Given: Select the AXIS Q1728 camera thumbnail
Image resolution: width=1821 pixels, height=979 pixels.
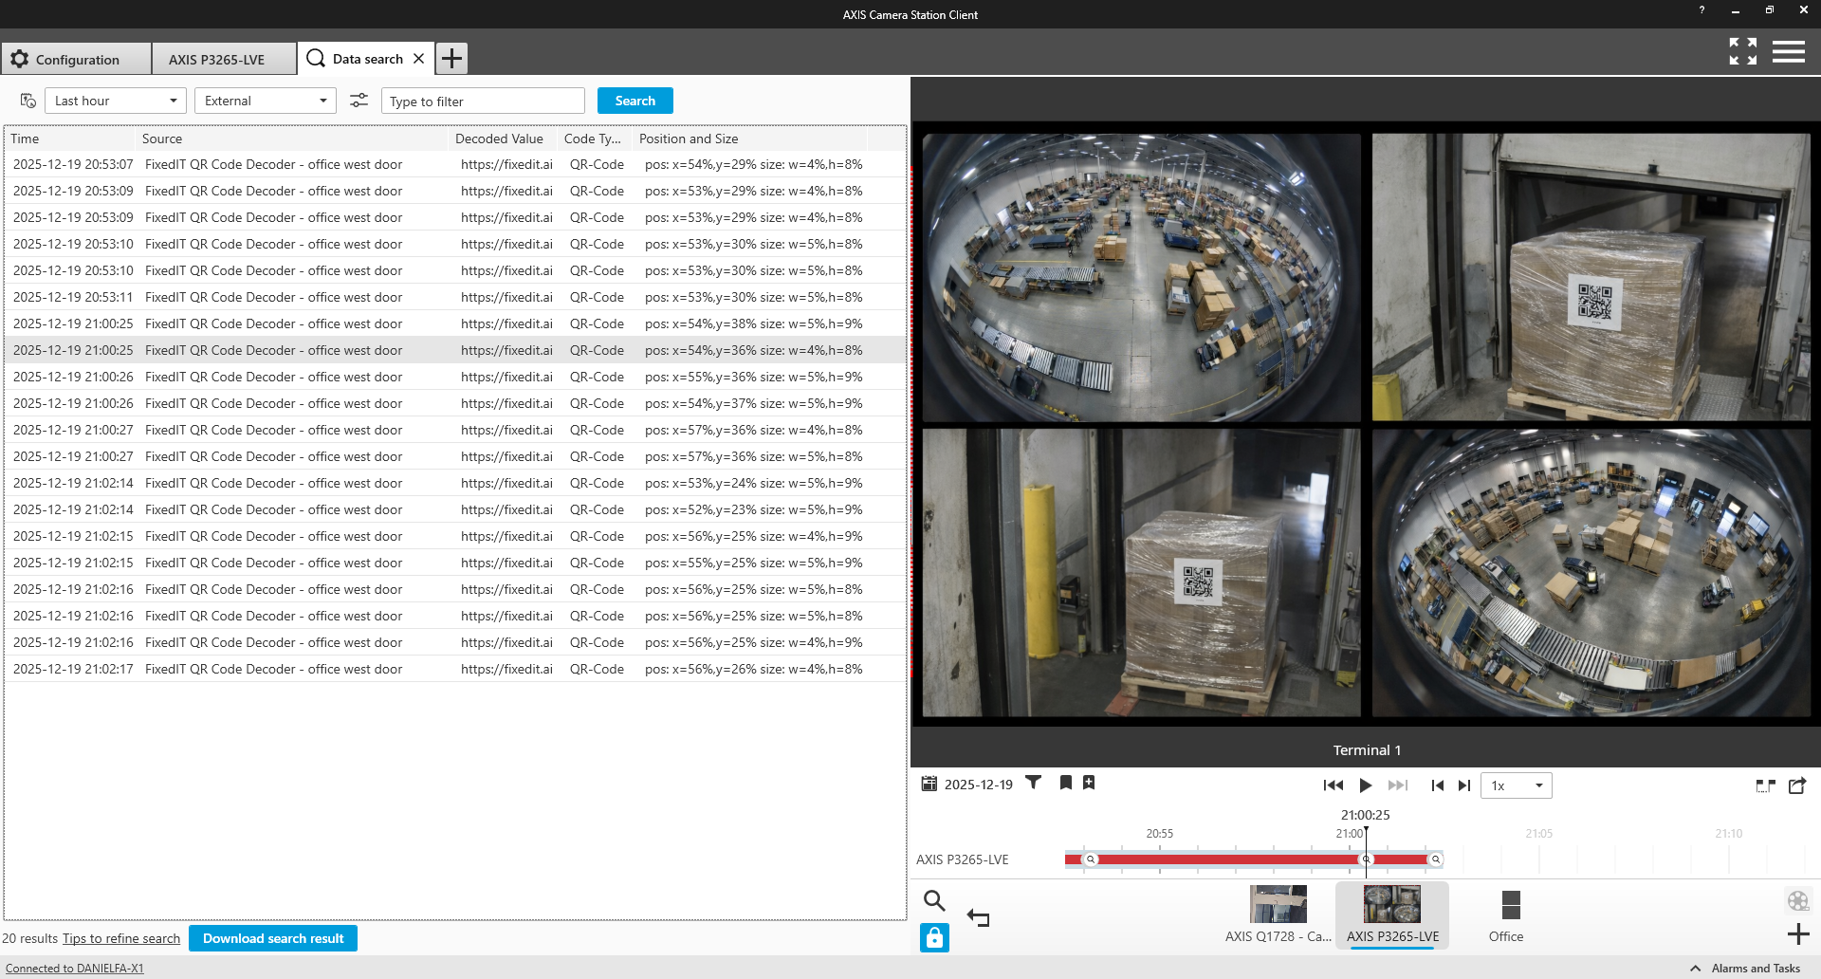Looking at the screenshot, I should pyautogui.click(x=1278, y=914).
